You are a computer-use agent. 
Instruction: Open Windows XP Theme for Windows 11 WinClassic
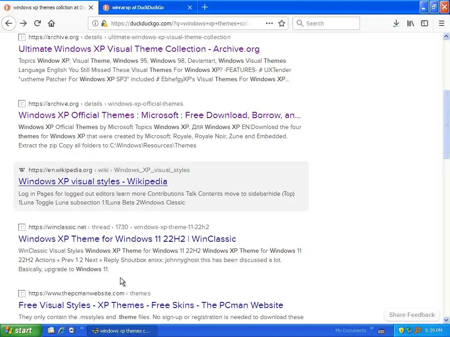[127, 239]
